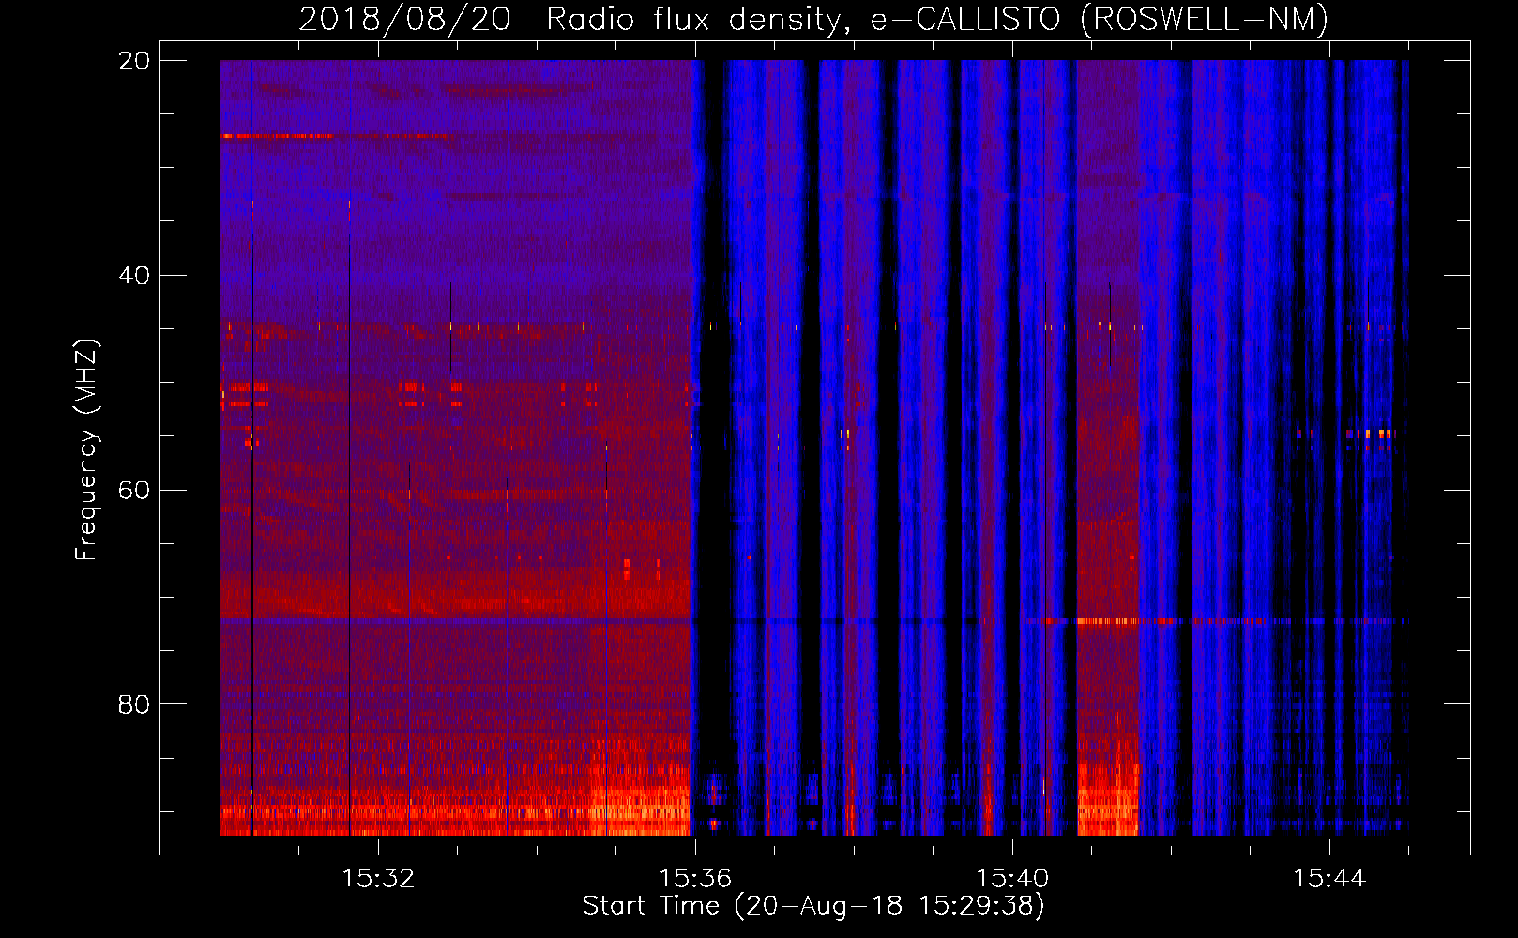Click the time tick label '15:36'
1518x938 pixels.
[x=695, y=879]
